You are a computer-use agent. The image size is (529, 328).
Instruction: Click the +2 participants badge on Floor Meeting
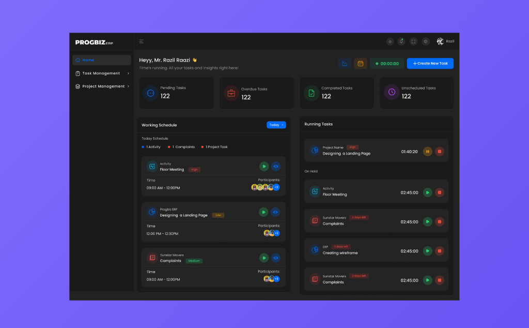coord(276,187)
